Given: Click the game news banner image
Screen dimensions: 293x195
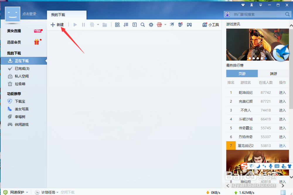Looking at the screenshot, I should tap(258, 44).
